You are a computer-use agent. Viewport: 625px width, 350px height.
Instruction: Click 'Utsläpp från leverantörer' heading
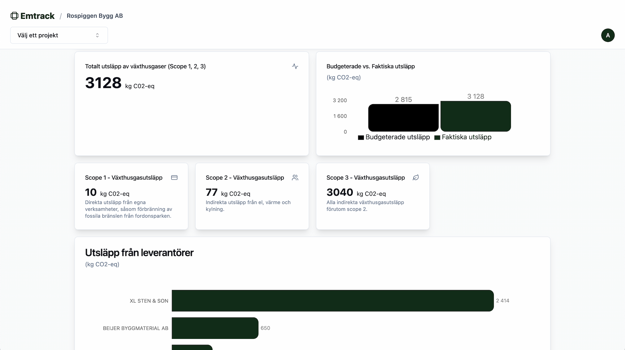click(139, 253)
